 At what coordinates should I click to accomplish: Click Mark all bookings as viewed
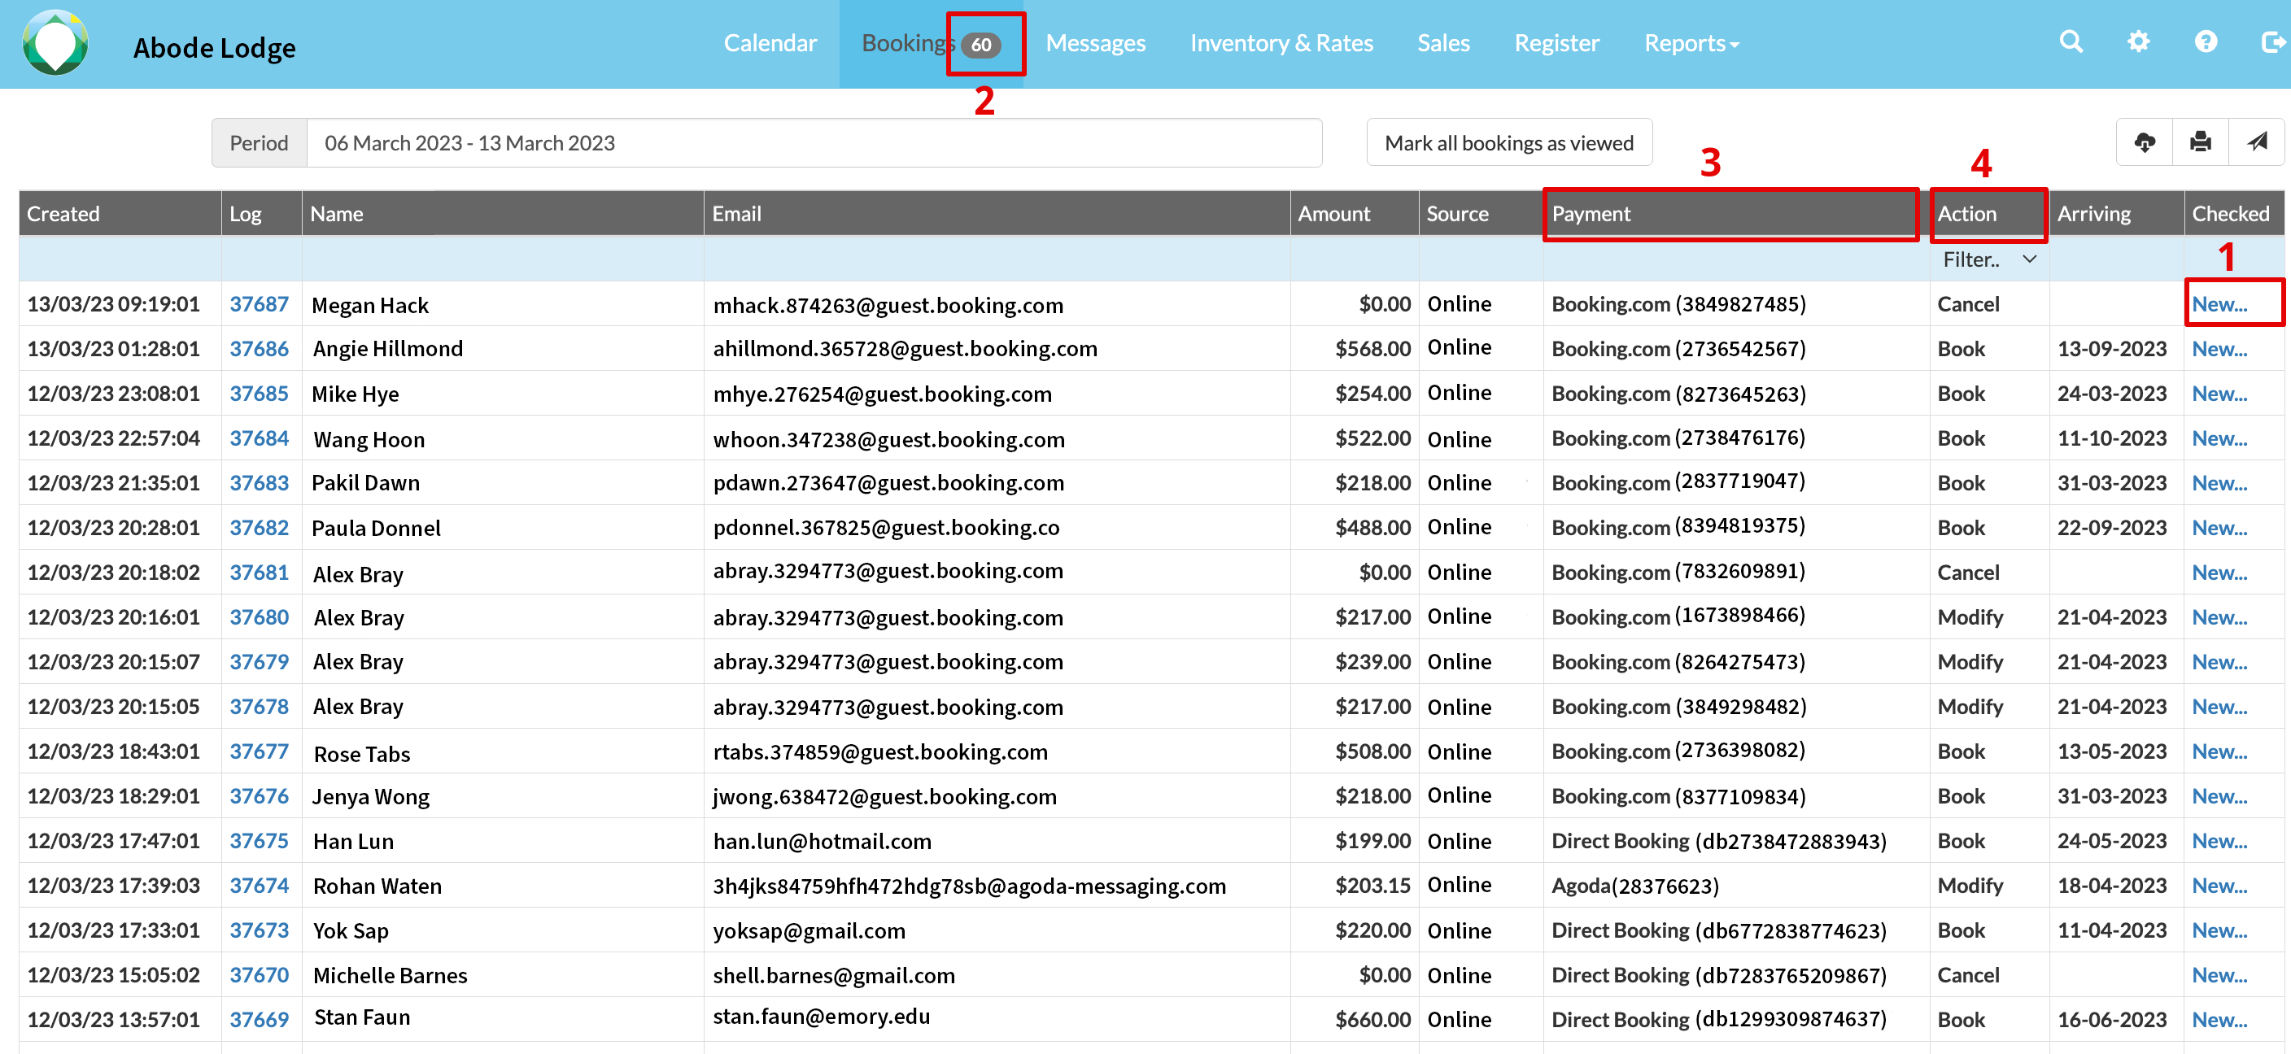tap(1508, 143)
